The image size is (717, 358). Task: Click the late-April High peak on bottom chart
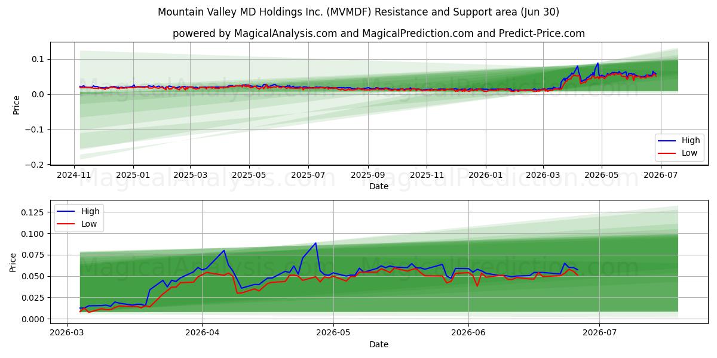pos(315,243)
